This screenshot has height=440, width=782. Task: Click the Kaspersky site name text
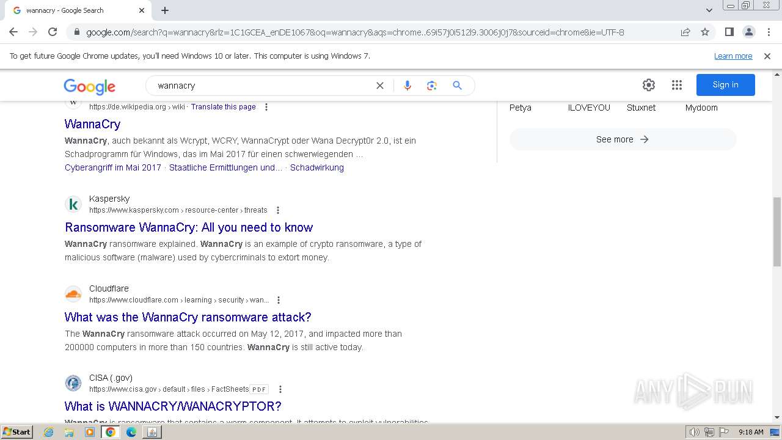point(109,199)
